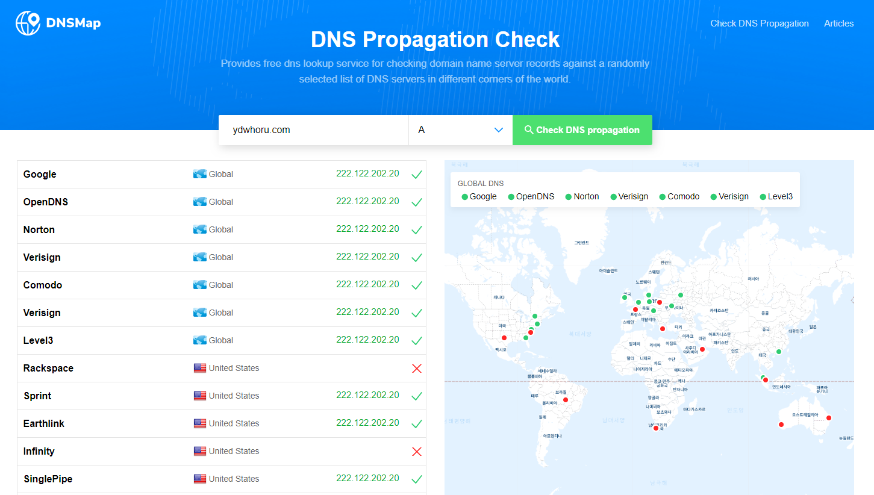The width and height of the screenshot is (874, 495).
Task: Select the Infinity server name
Action: pos(39,451)
